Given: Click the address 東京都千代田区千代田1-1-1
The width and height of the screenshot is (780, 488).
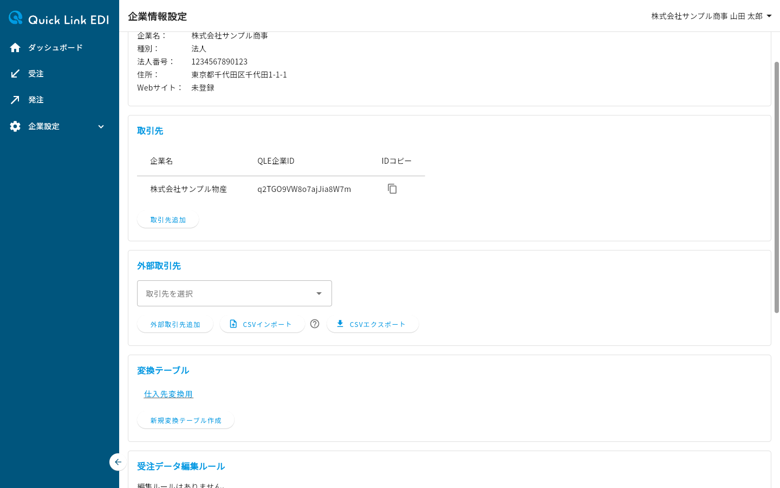Looking at the screenshot, I should point(239,75).
